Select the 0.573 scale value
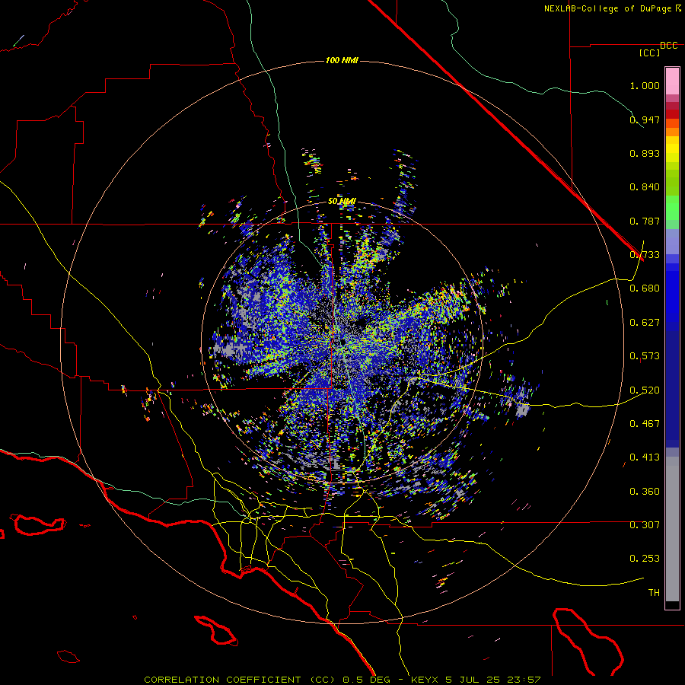 coord(645,356)
